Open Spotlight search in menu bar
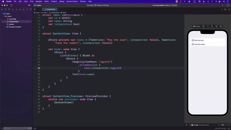This screenshot has height=130, width=231. [x=216, y=1]
